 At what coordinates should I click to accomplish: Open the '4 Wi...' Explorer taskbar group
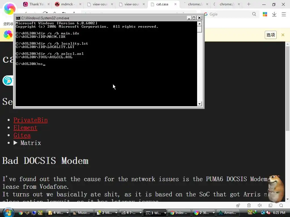[57, 213]
